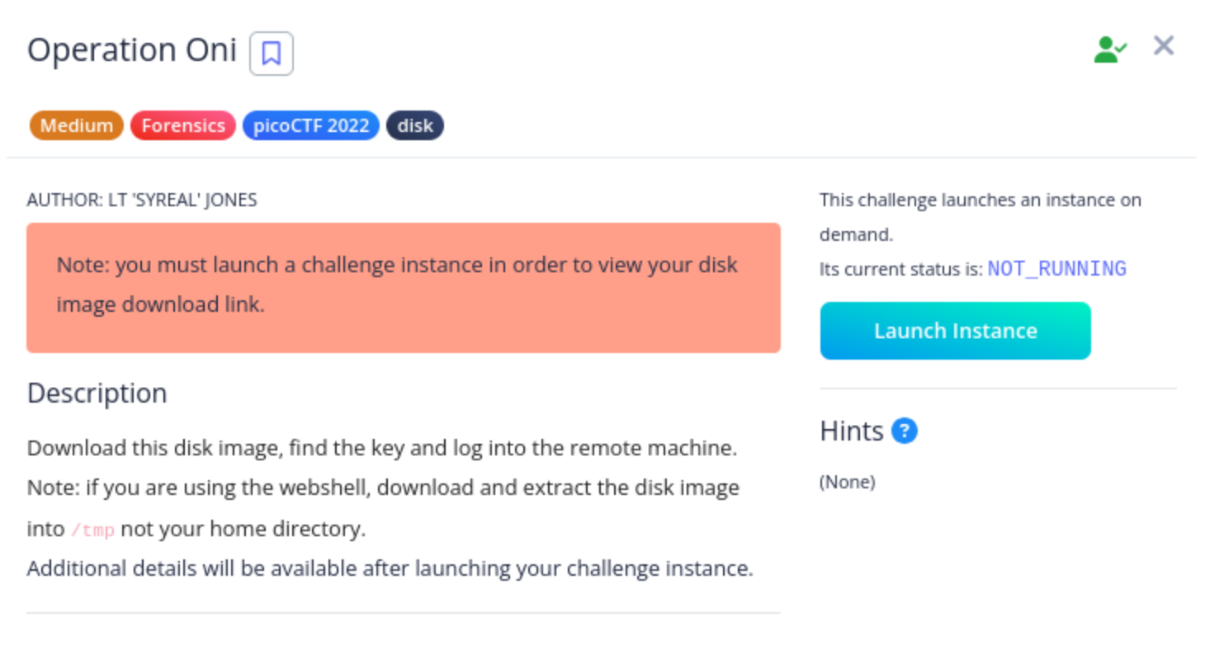Click the NOT_RUNNING status text

[1056, 269]
